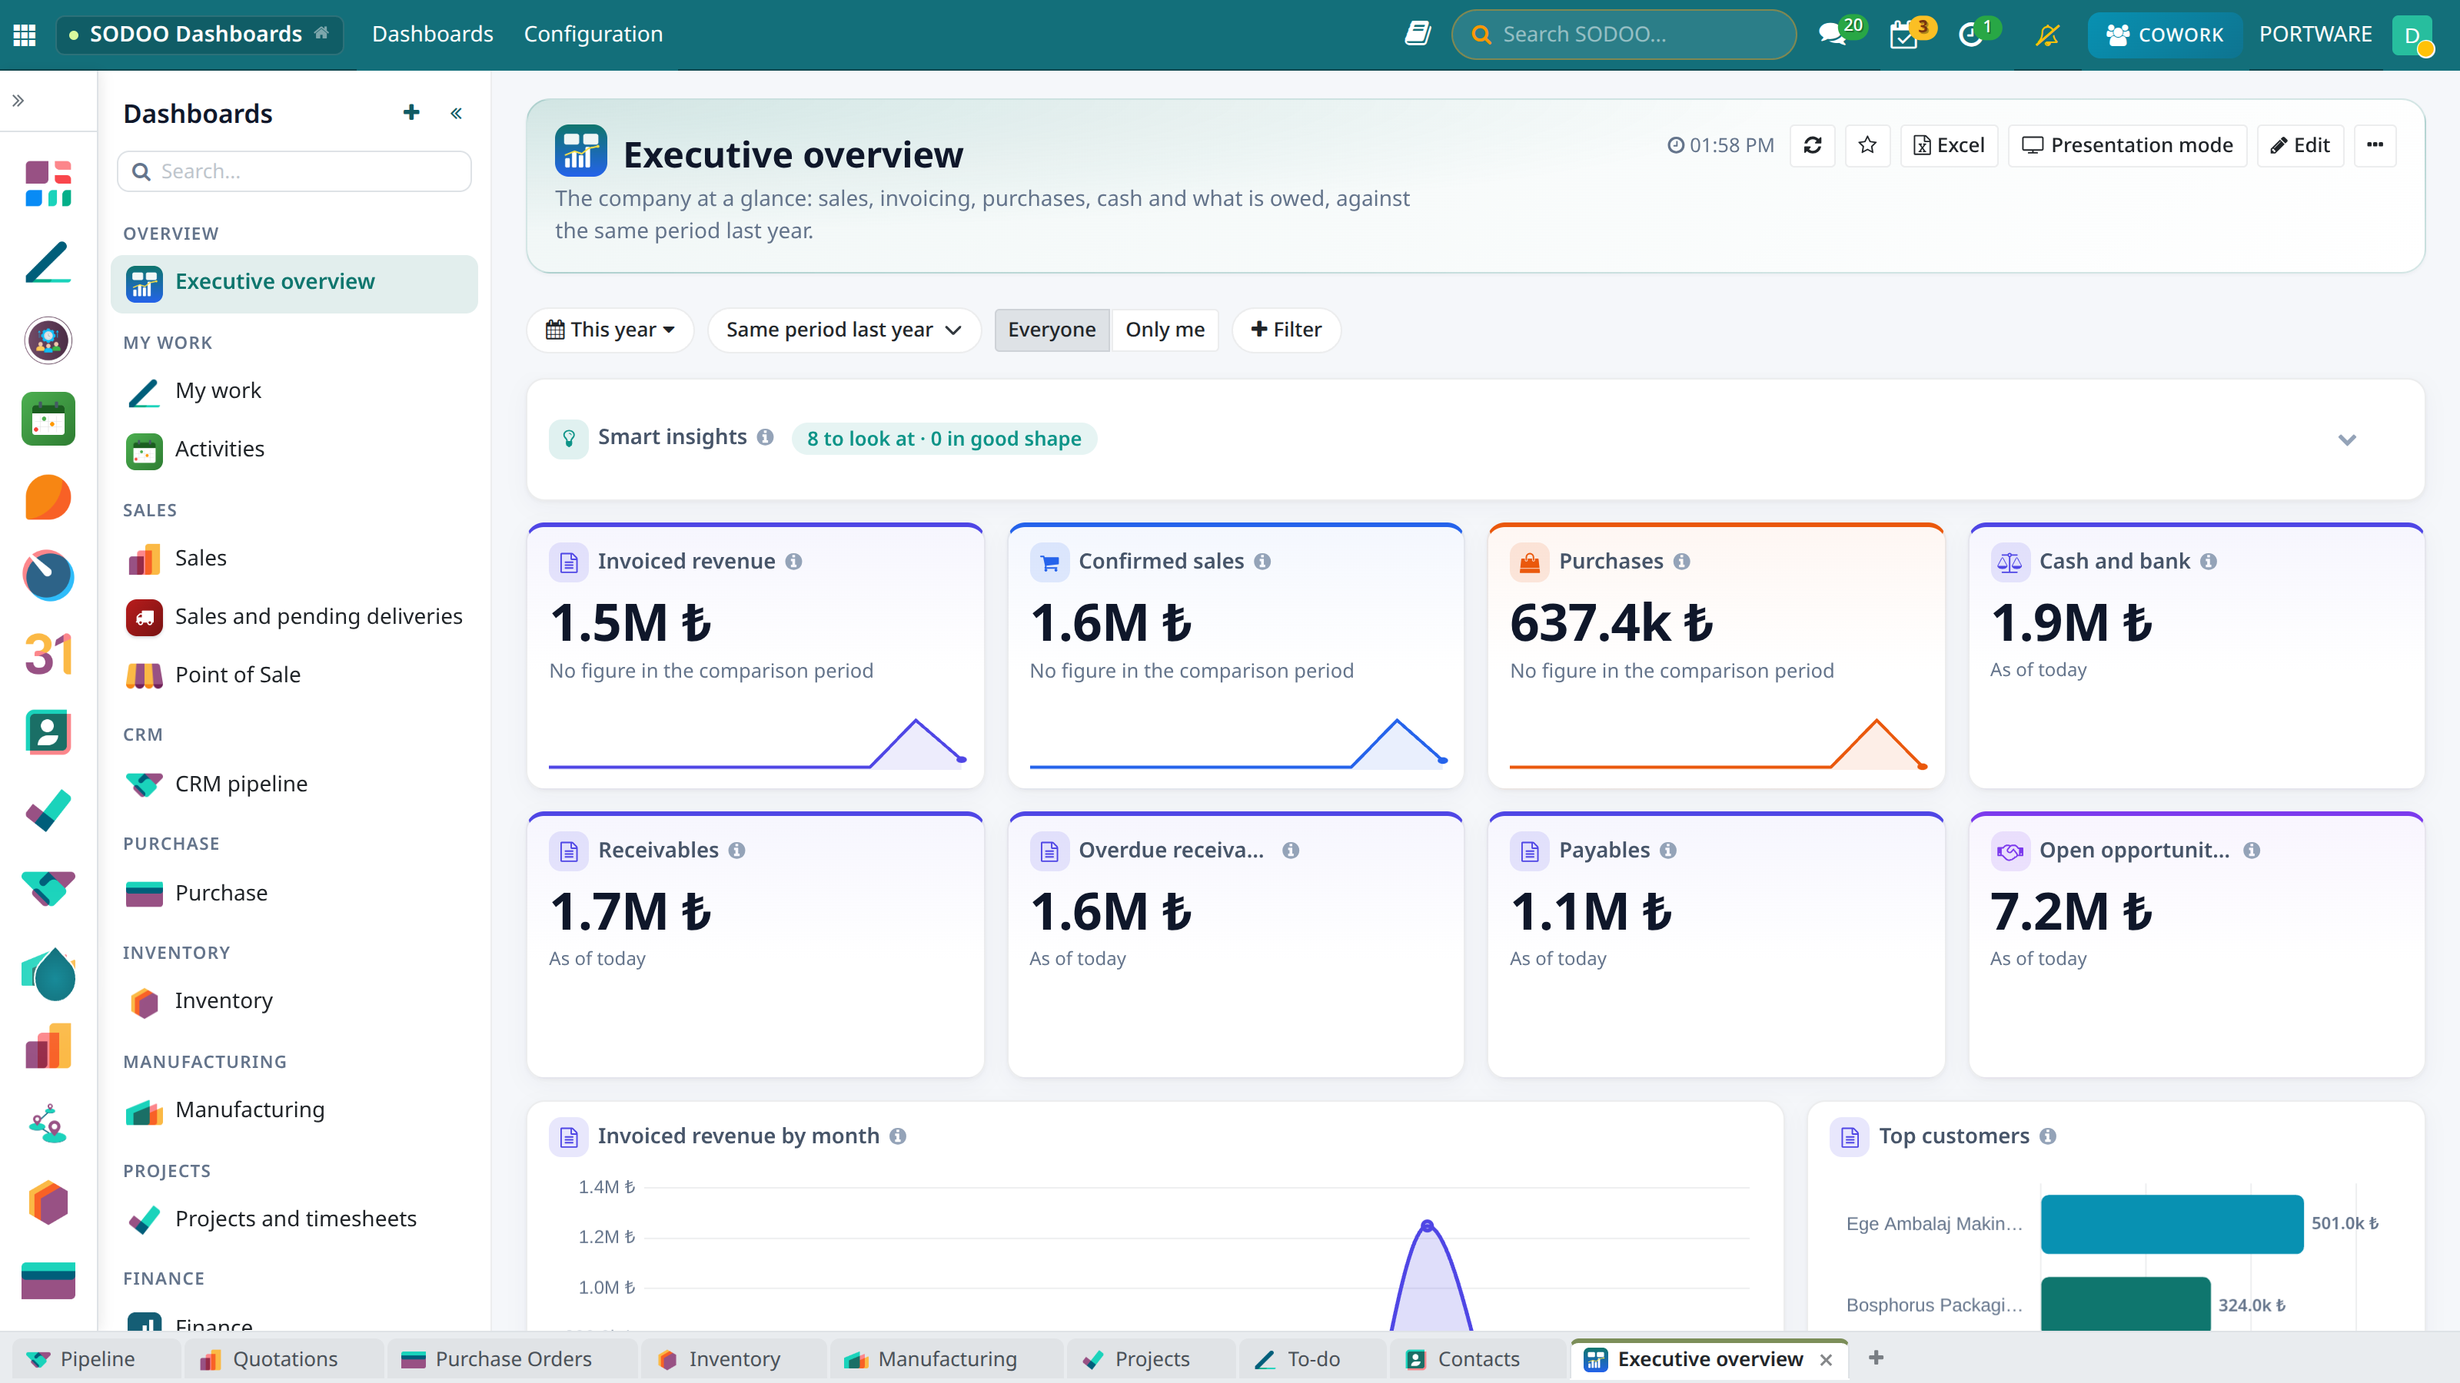The height and width of the screenshot is (1383, 2460).
Task: Click the user avatar D in top bar
Action: (x=2412, y=35)
